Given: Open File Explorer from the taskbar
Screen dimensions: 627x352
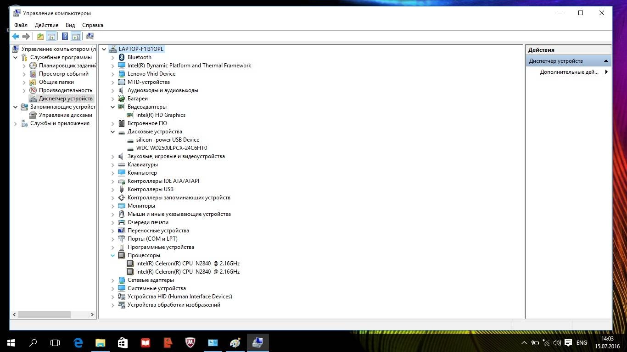Looking at the screenshot, I should pyautogui.click(x=100, y=342).
